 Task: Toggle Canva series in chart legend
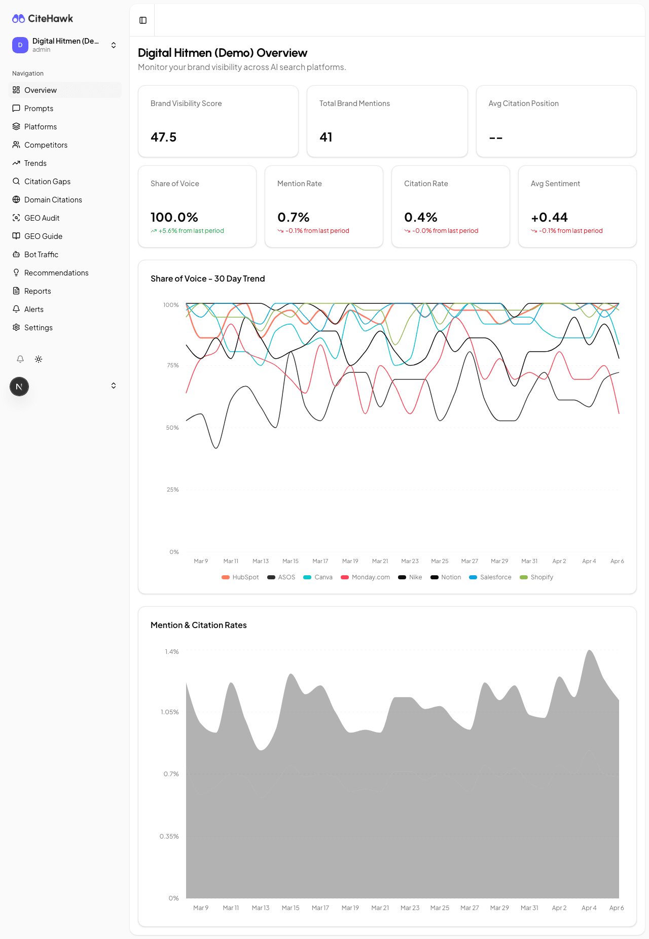[x=318, y=577]
